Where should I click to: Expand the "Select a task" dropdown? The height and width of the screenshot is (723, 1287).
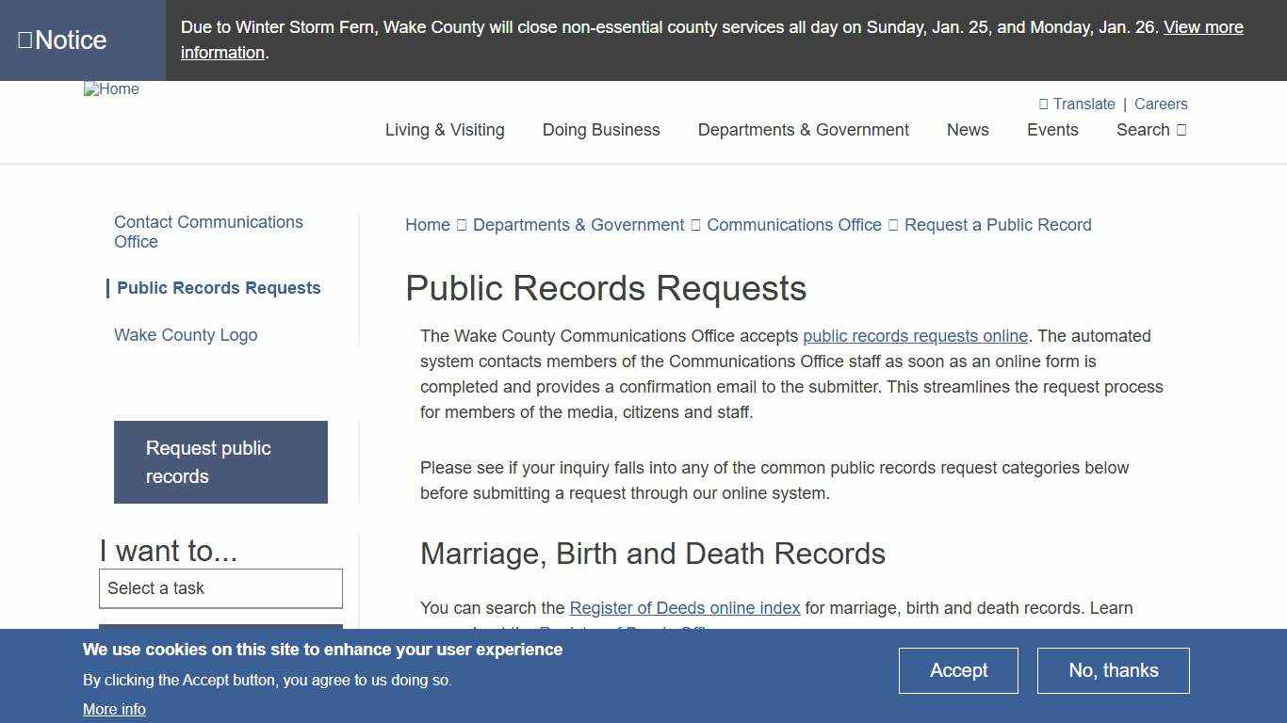[x=220, y=588]
